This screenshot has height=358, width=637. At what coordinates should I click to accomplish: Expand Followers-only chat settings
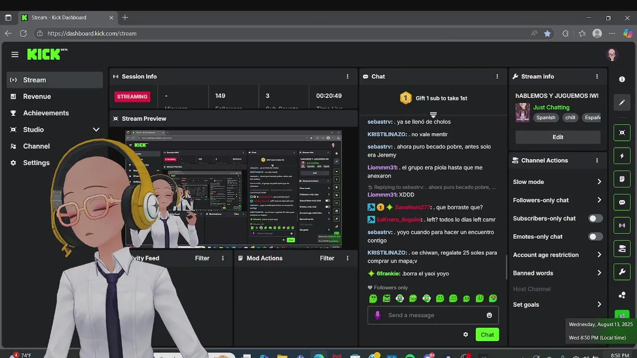(557, 200)
